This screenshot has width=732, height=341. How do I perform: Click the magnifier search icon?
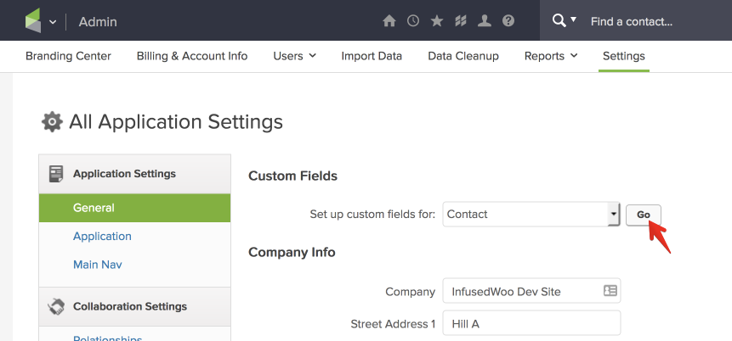[559, 20]
